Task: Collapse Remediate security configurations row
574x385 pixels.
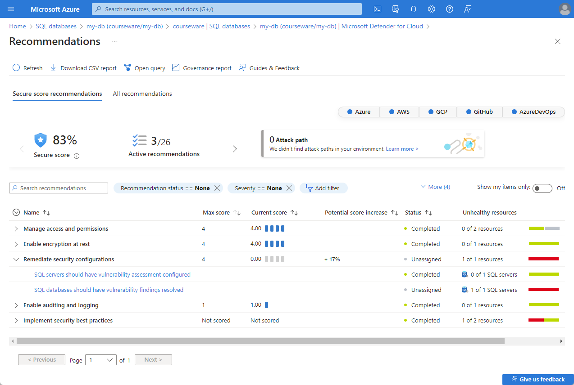Action: [x=16, y=260]
